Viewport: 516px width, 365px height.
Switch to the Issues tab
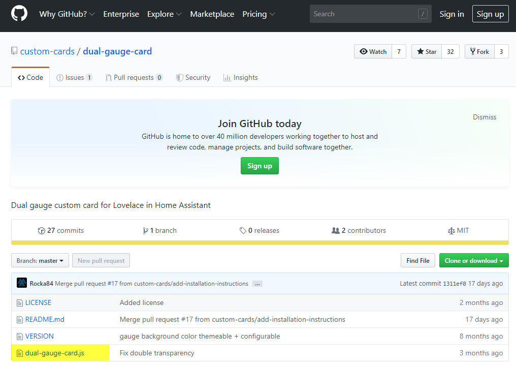click(74, 78)
